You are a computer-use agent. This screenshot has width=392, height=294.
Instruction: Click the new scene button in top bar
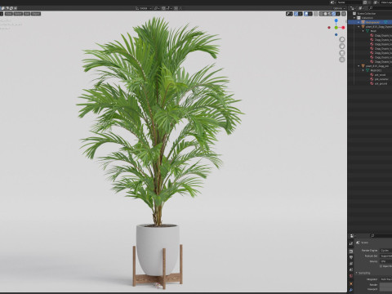(x=365, y=2)
